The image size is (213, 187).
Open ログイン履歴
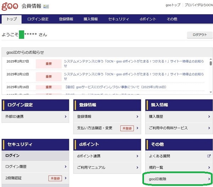pos(35,167)
